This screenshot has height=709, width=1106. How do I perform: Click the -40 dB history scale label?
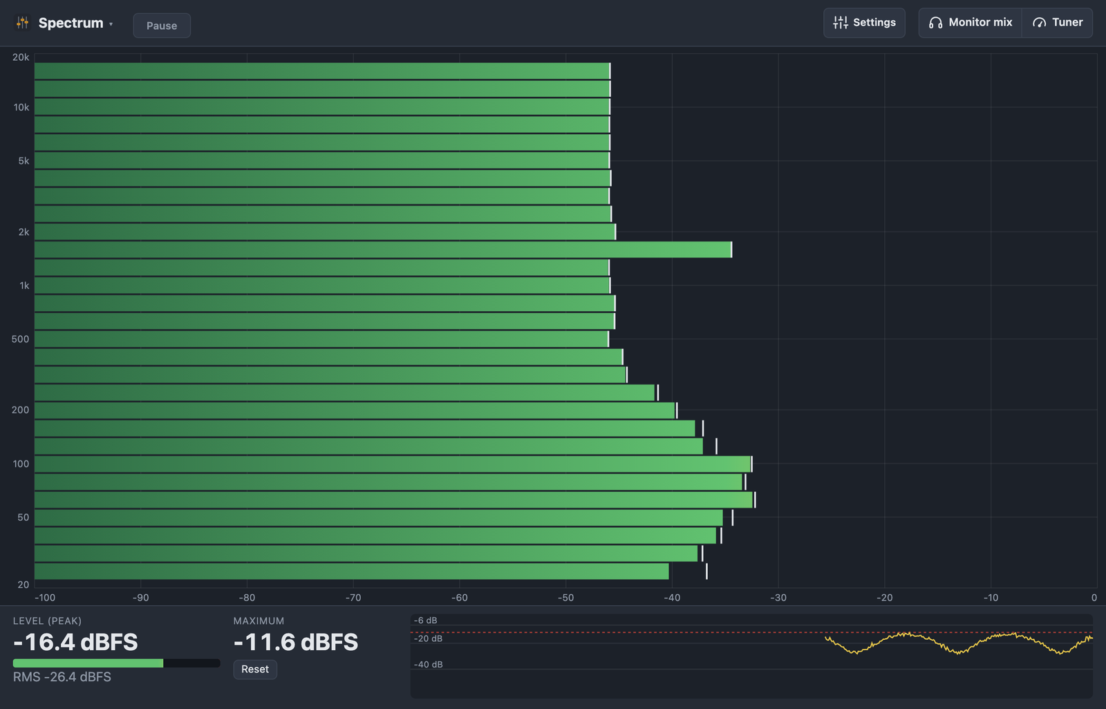click(429, 665)
